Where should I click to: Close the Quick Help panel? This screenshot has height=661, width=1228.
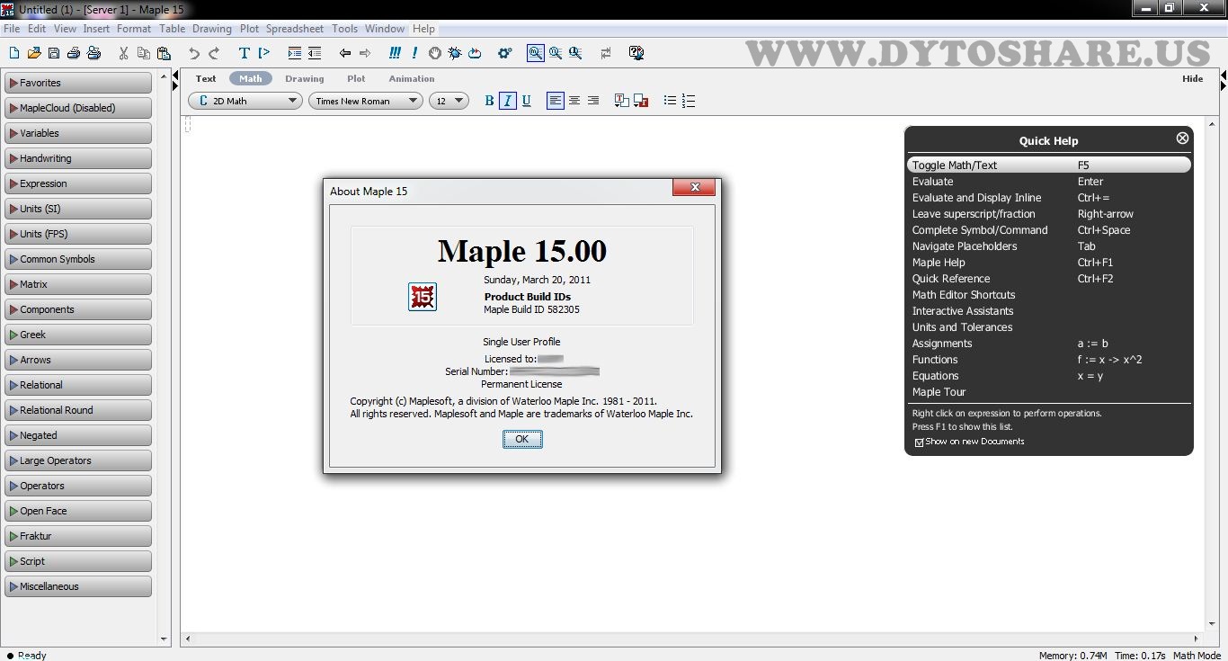coord(1182,138)
